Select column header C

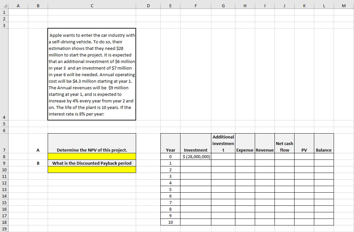[x=92, y=6]
